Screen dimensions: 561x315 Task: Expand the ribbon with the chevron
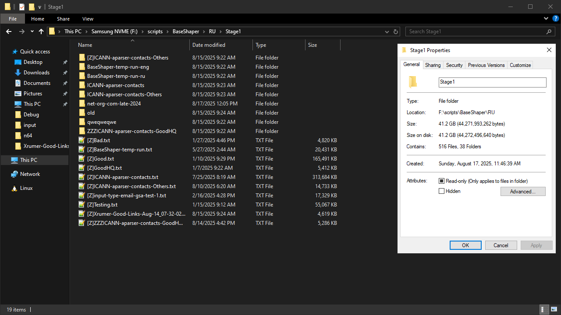546,19
